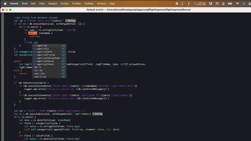This screenshot has width=251, height=141.
Task: Click the user account menu bar icon
Action: click(x=223, y=4)
